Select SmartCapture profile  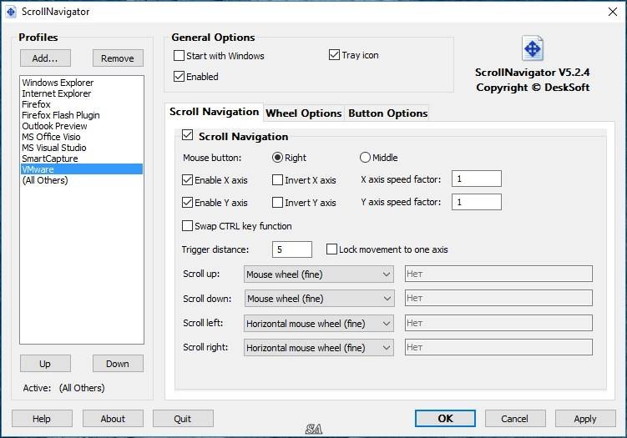82,159
